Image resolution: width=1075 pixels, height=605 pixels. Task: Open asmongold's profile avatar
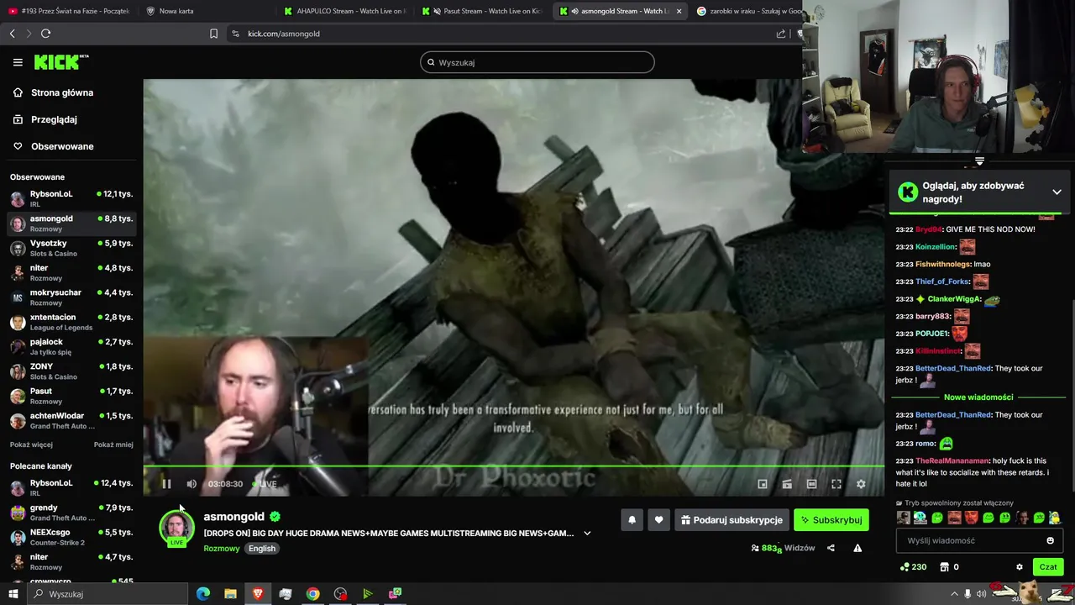(x=176, y=527)
